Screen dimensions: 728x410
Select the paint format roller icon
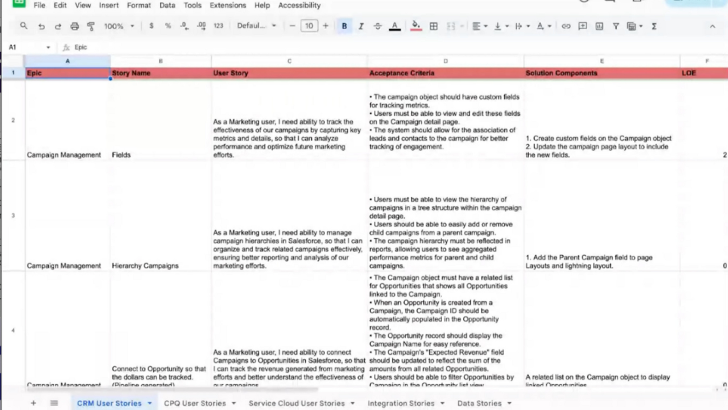(91, 26)
